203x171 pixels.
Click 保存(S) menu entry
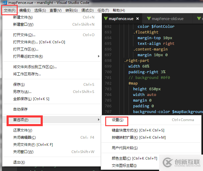coord(52,85)
